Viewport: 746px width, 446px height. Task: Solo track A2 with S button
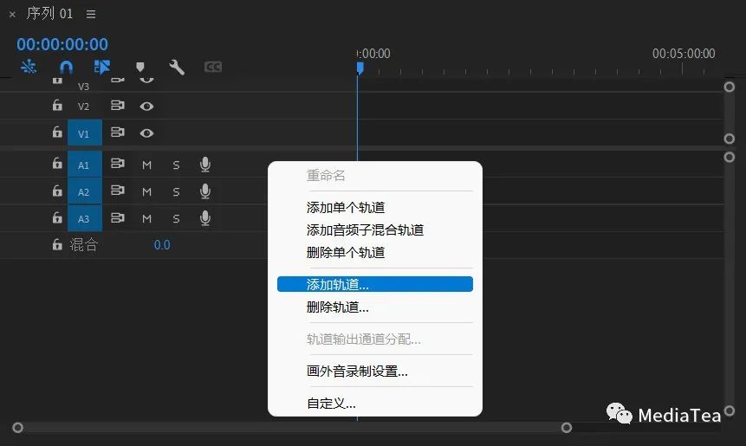pos(176,191)
